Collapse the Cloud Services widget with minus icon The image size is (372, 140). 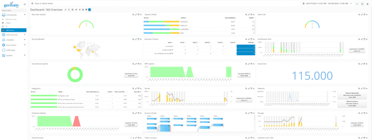click(131, 138)
